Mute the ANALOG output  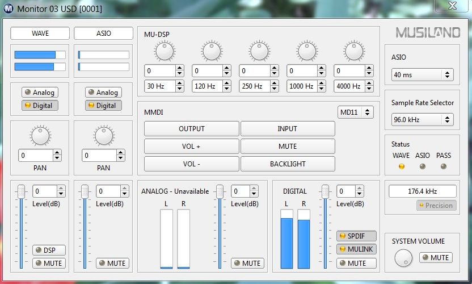click(x=248, y=263)
